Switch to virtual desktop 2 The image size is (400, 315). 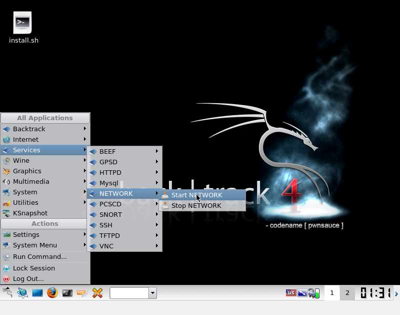[x=347, y=293]
